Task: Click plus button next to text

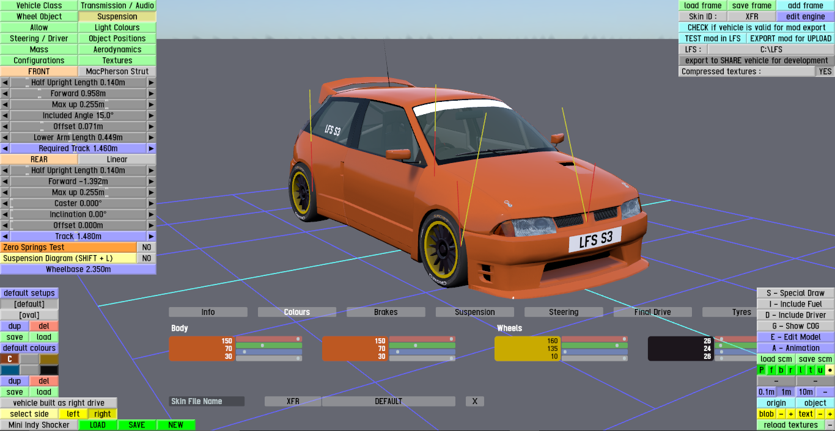Action: (830, 414)
